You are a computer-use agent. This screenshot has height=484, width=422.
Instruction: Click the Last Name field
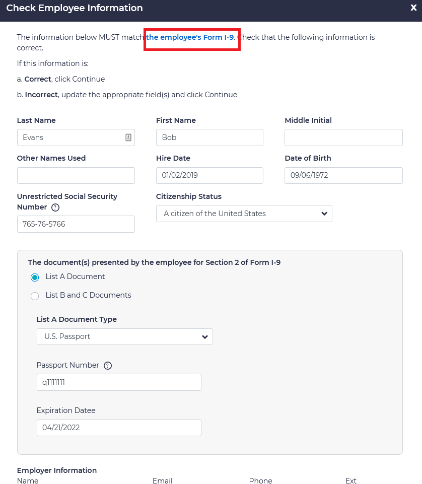point(71,137)
